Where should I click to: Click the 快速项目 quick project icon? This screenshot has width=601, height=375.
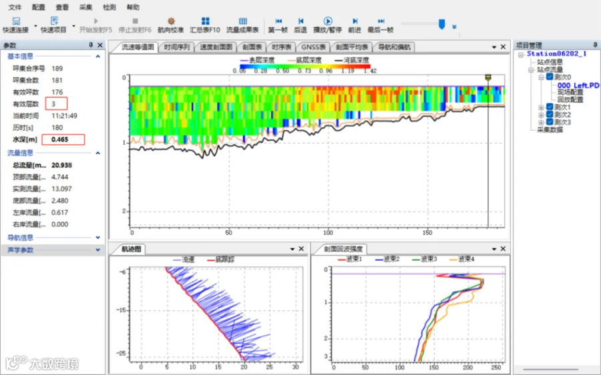pos(53,21)
